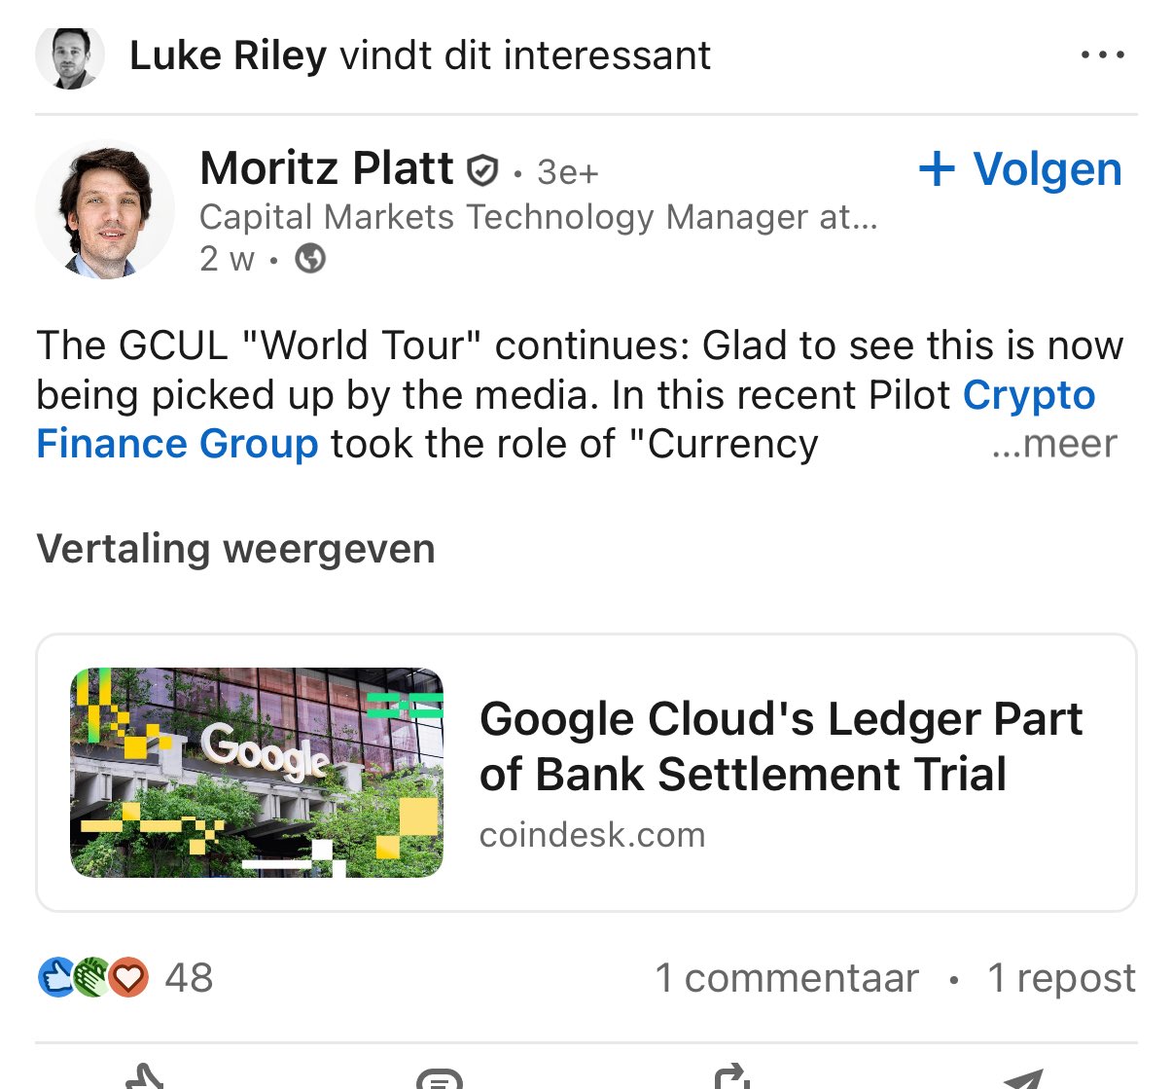
Task: View the "1 repost" list
Action: coord(1061,978)
